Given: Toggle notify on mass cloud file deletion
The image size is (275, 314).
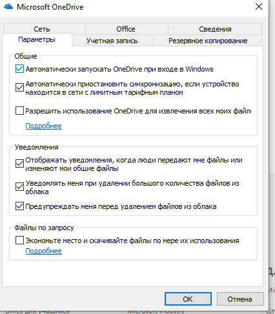Looking at the screenshot, I should coord(19,187).
